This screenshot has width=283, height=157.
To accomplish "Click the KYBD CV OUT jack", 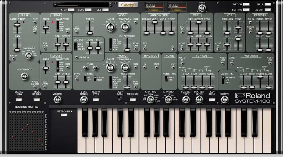I will pos(35,87).
